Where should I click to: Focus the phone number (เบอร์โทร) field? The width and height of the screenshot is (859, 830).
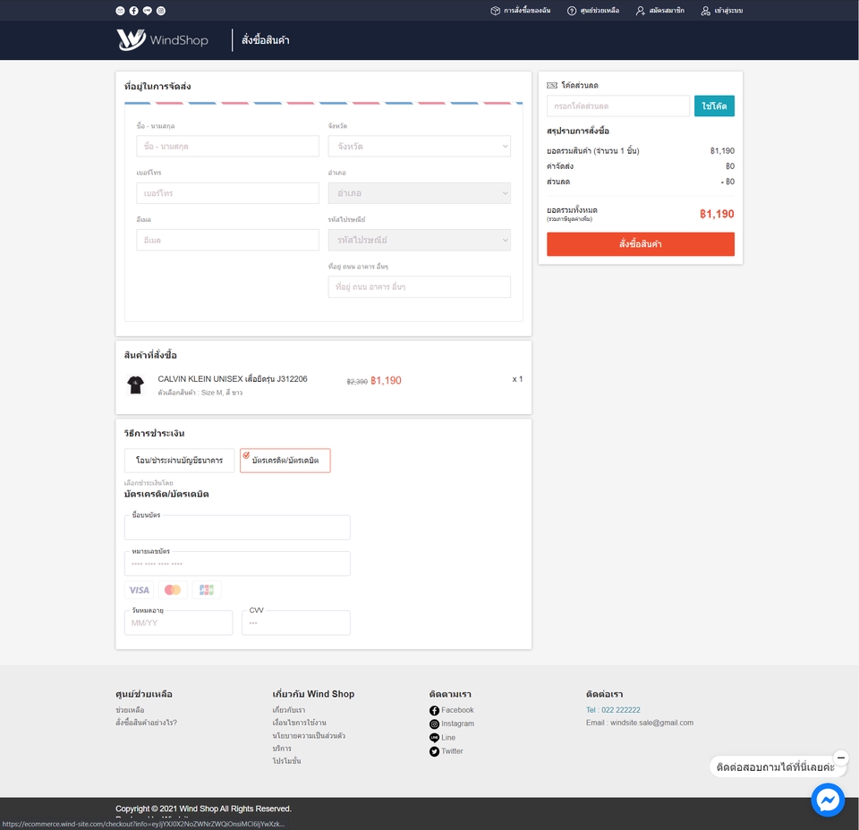click(x=227, y=193)
